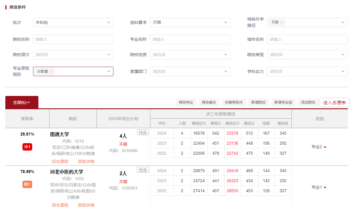Click the 稳1 badge for 河北中医药大学
The width and height of the screenshot is (352, 209).
[x=27, y=184]
